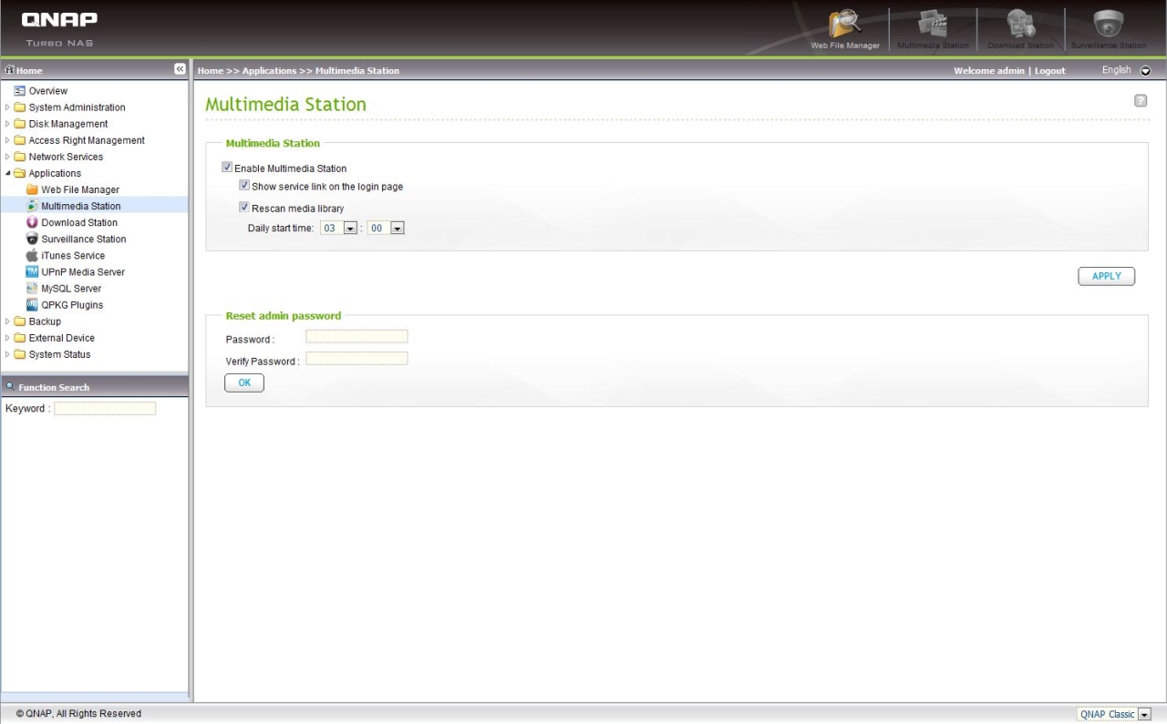Open Download Station top shortcut icon
The width and height of the screenshot is (1167, 724).
pos(1020,27)
